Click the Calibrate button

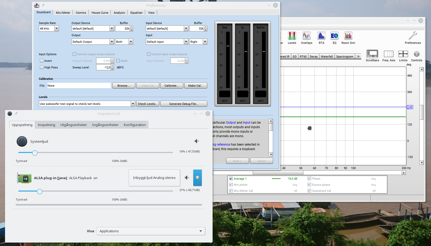171,86
